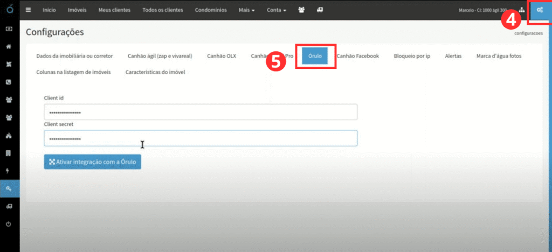Click the users group icon in top navbar
The width and height of the screenshot is (552, 252).
(301, 10)
